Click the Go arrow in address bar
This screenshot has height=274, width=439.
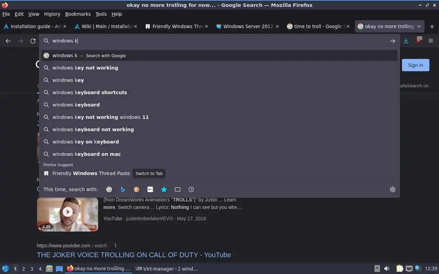[x=393, y=41]
